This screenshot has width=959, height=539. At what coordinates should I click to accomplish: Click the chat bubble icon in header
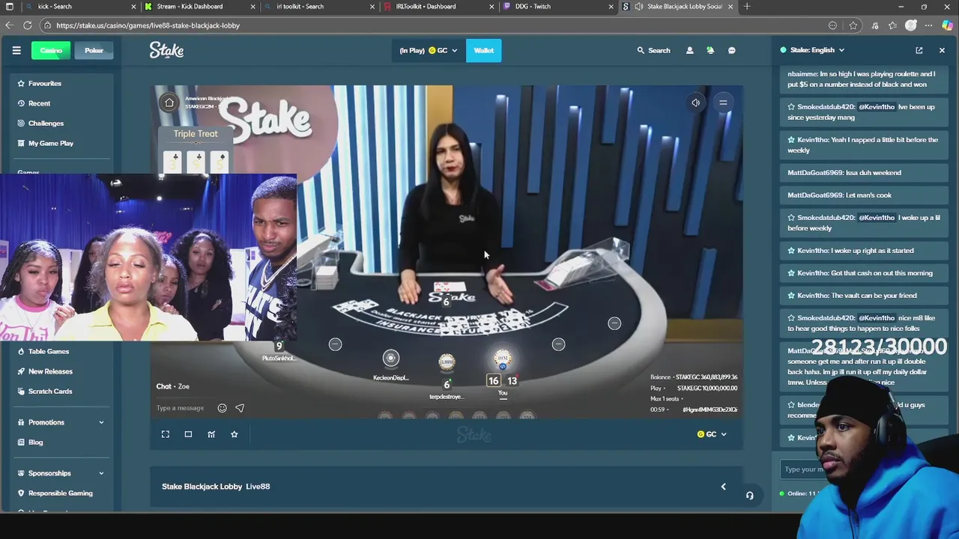point(732,50)
